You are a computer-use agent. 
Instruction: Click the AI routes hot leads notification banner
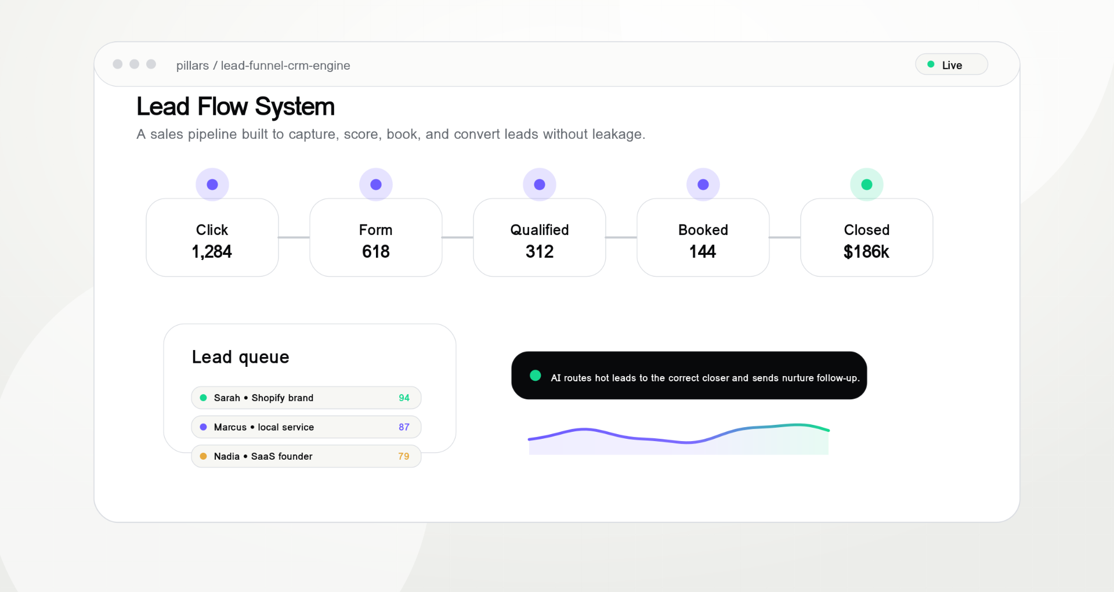689,376
